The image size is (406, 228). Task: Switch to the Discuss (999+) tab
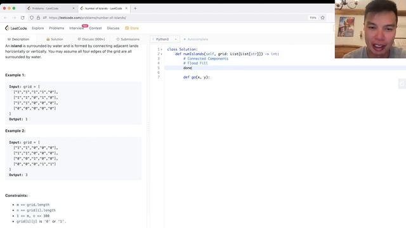pyautogui.click(x=91, y=39)
